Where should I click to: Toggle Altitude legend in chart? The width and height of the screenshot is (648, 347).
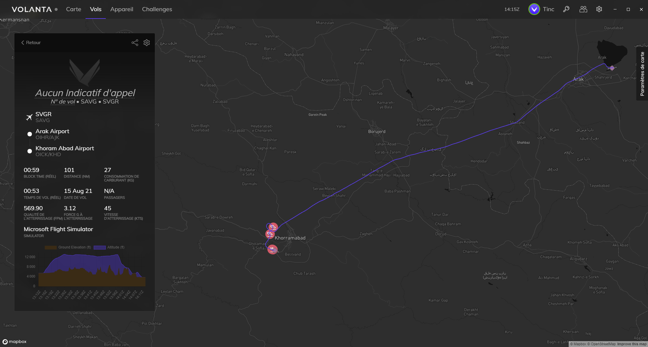[x=109, y=247]
